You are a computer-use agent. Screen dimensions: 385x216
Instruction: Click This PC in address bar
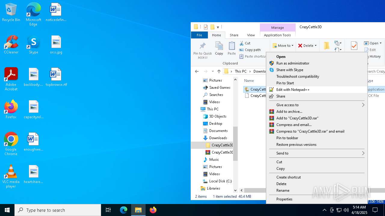tap(241, 71)
